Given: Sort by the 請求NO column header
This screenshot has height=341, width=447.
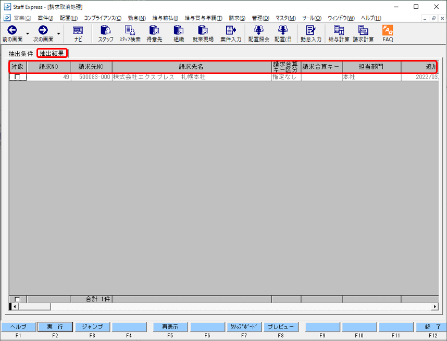Looking at the screenshot, I should point(49,67).
